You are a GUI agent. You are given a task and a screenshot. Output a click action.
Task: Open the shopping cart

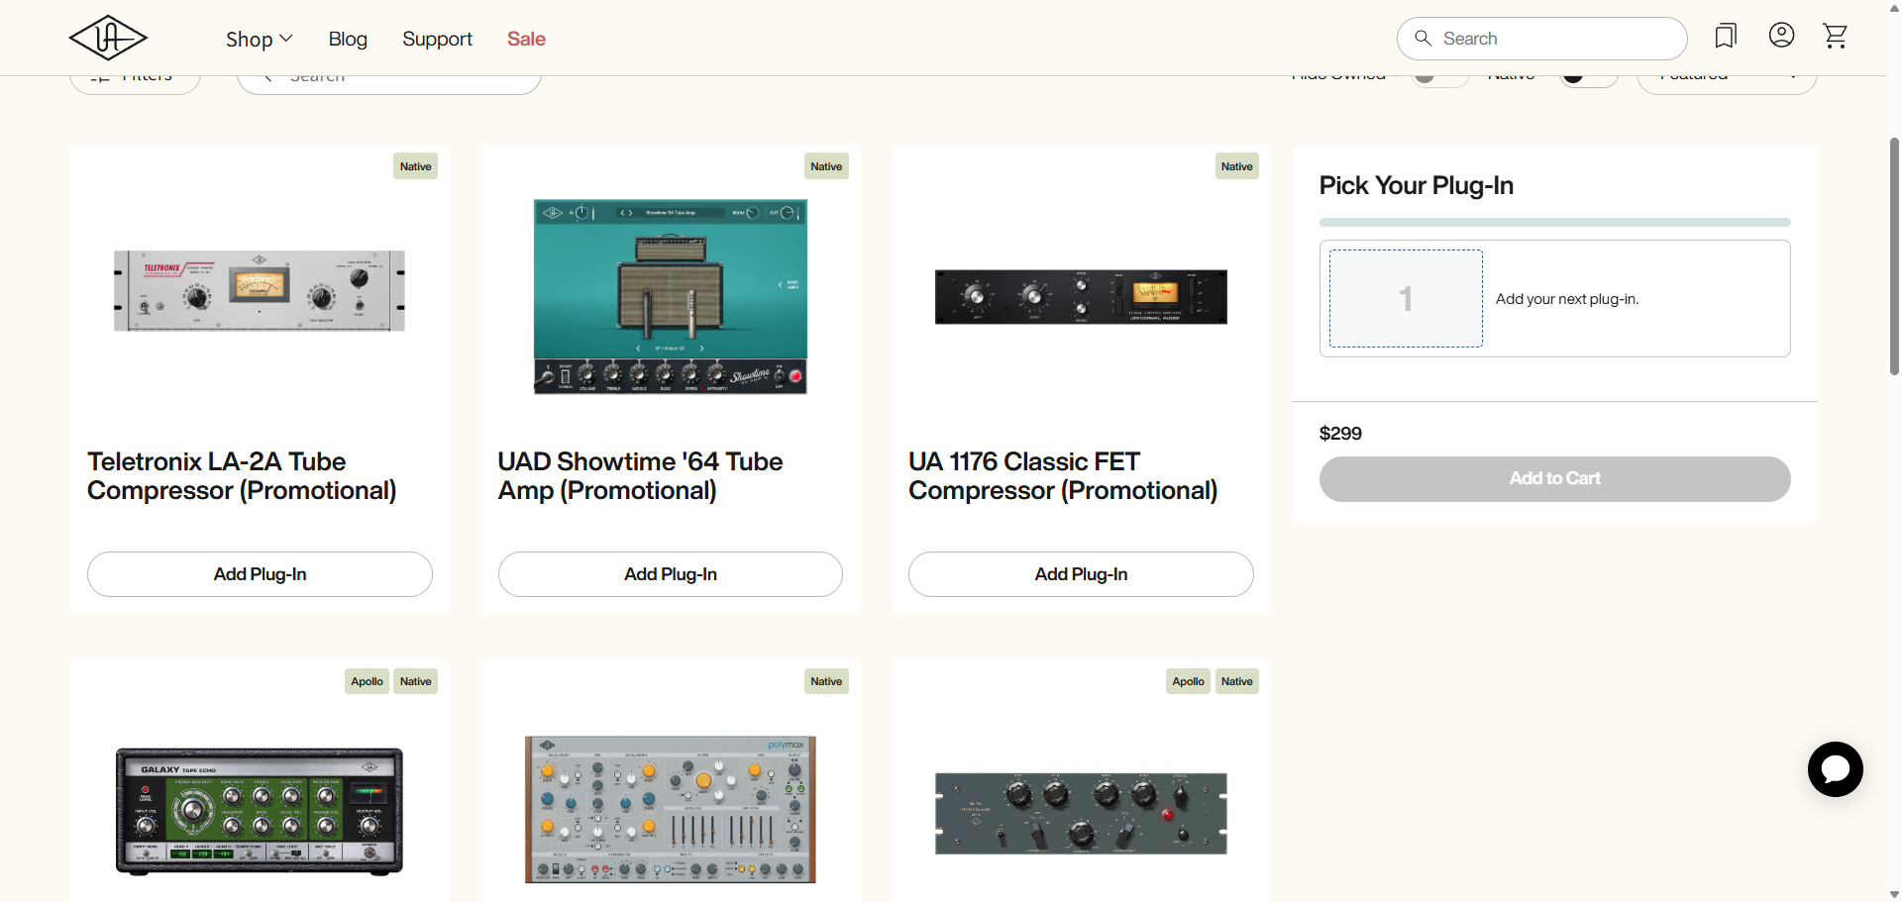click(x=1835, y=37)
